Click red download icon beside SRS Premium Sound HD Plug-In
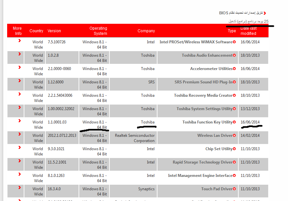 [x=234, y=82]
